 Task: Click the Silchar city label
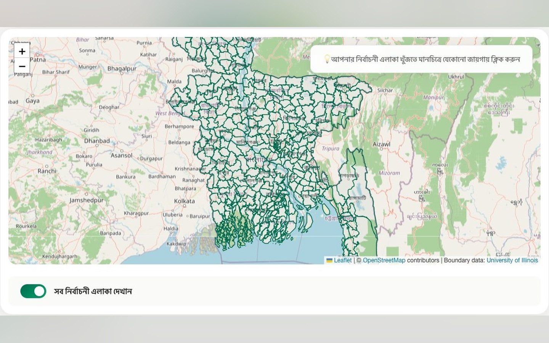click(385, 90)
